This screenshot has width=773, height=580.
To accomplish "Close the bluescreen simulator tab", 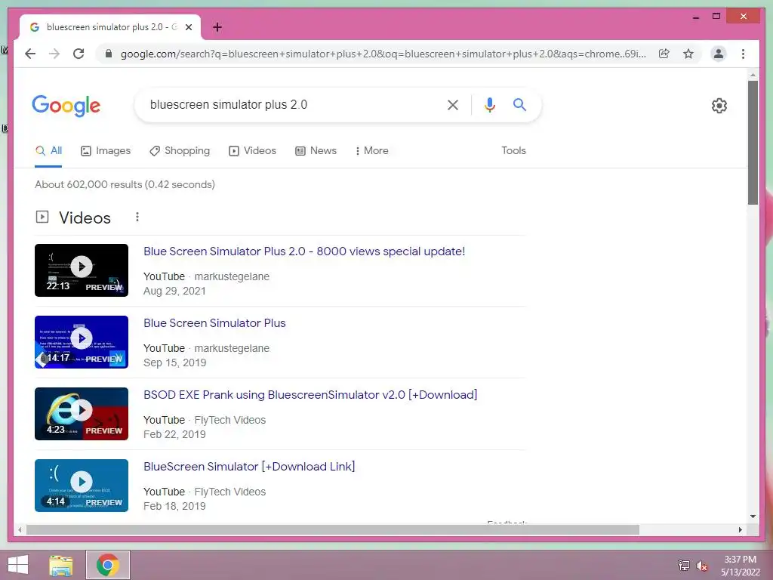I will 188,27.
